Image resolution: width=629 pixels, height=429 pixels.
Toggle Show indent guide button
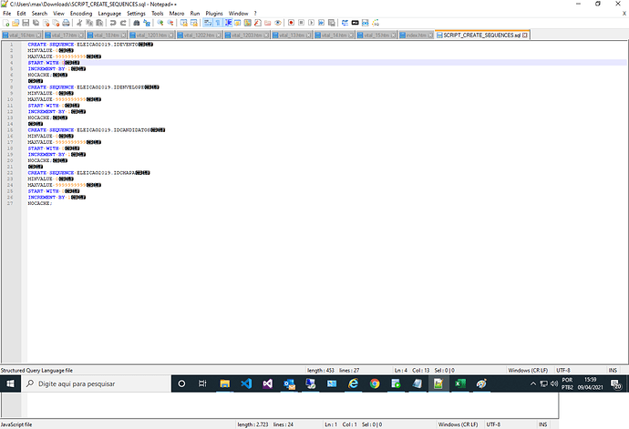pyautogui.click(x=228, y=23)
